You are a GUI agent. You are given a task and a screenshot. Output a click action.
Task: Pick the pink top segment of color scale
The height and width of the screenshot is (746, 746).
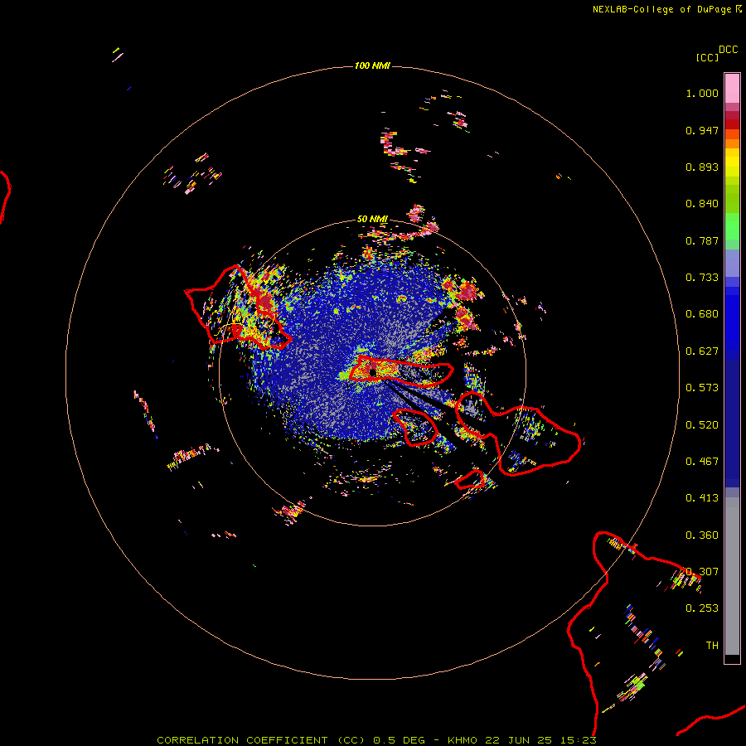coord(732,88)
